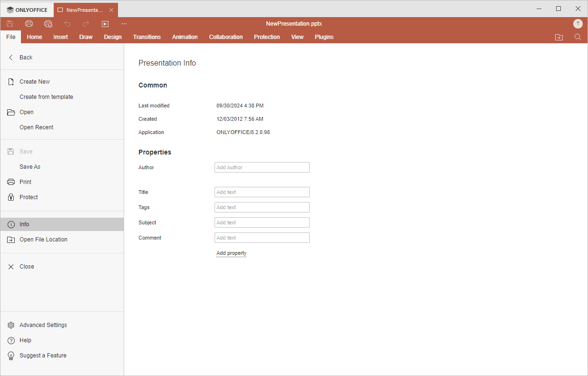The height and width of the screenshot is (376, 588).
Task: Switch to the Transitions tab
Action: [147, 37]
